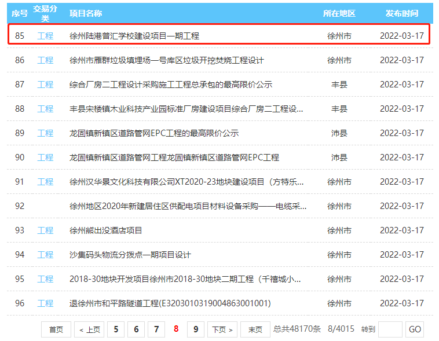Screen dimensions: 439x341
Task: Click region 徐州市 in row 85
Action: (339, 36)
